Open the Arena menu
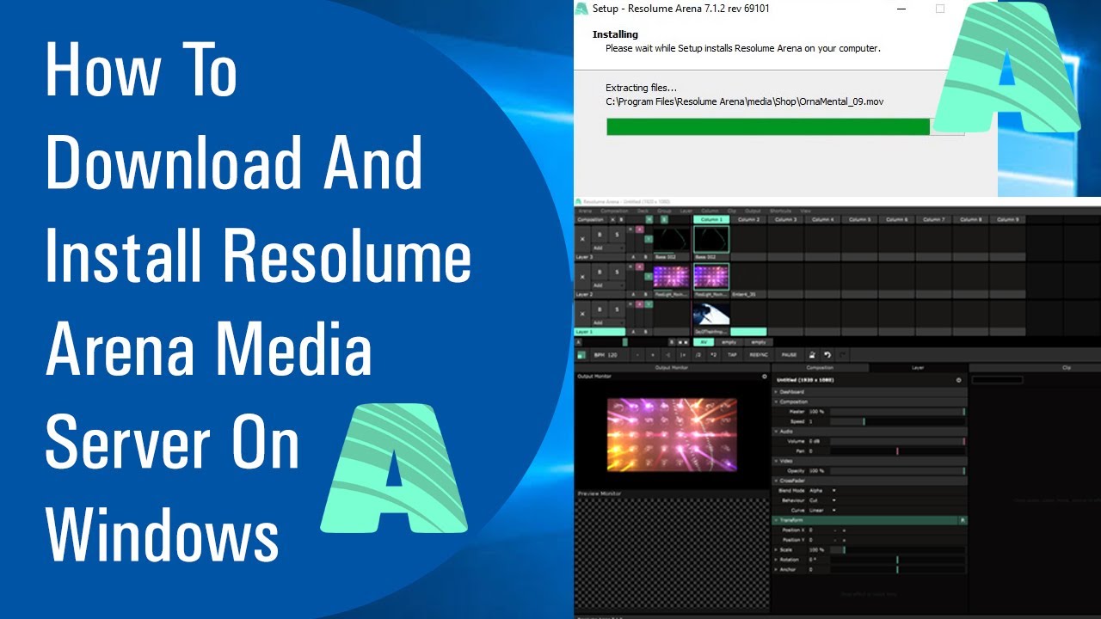 [585, 211]
